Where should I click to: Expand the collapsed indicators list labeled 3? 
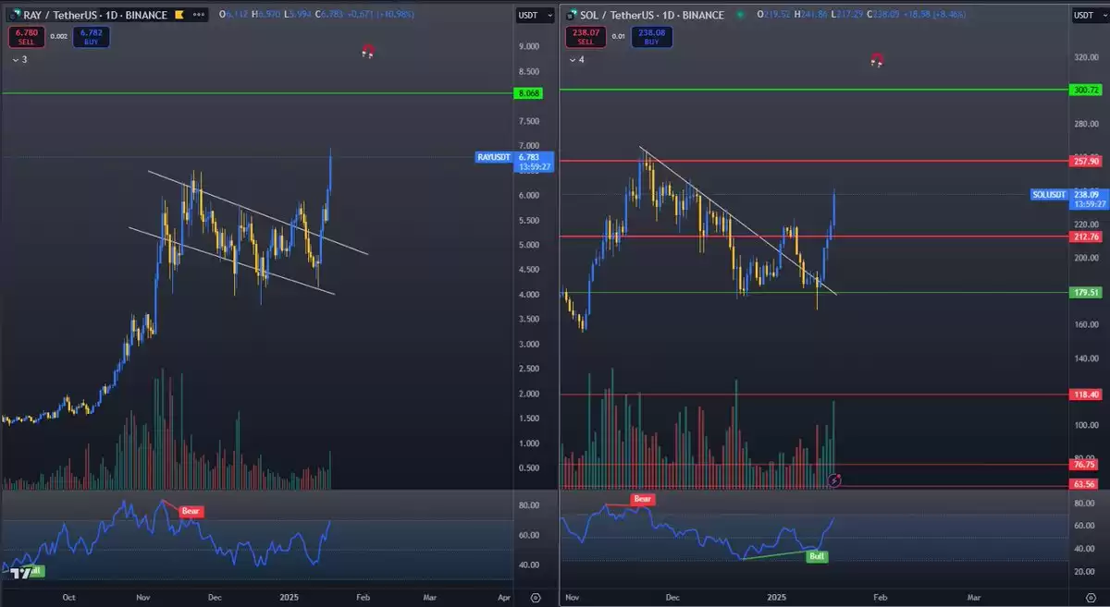(19, 59)
